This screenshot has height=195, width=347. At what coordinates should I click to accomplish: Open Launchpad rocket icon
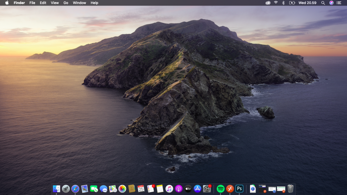(66, 189)
